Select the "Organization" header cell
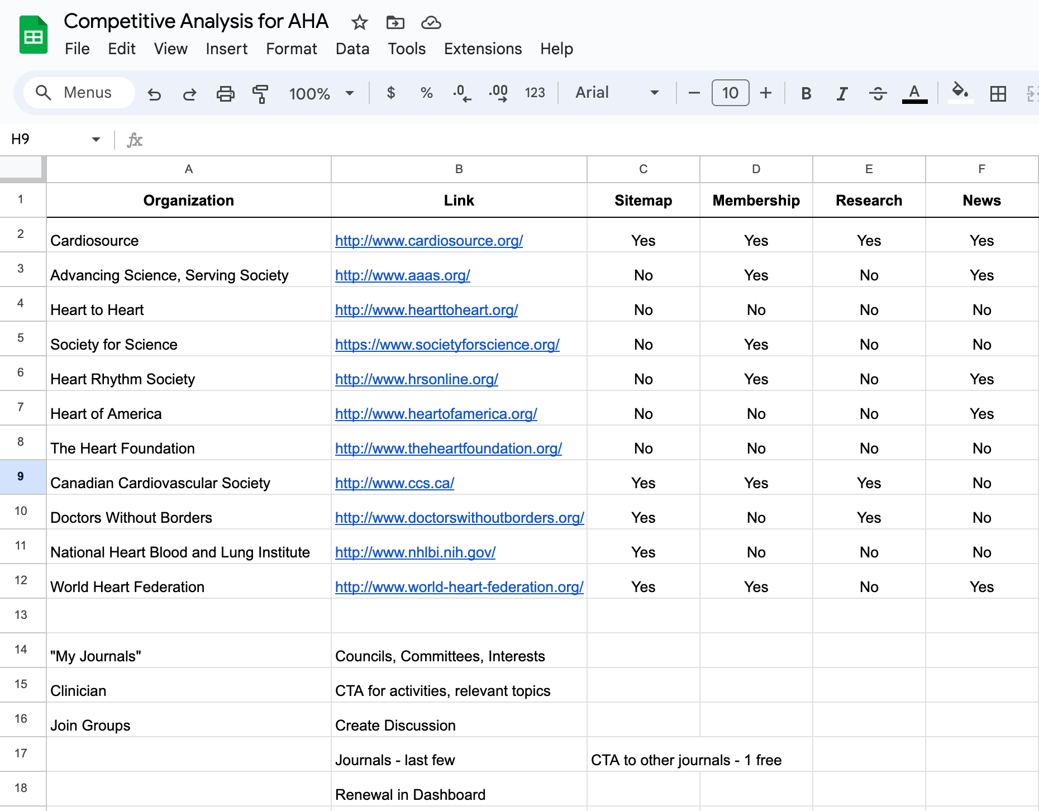The width and height of the screenshot is (1039, 811). (189, 201)
